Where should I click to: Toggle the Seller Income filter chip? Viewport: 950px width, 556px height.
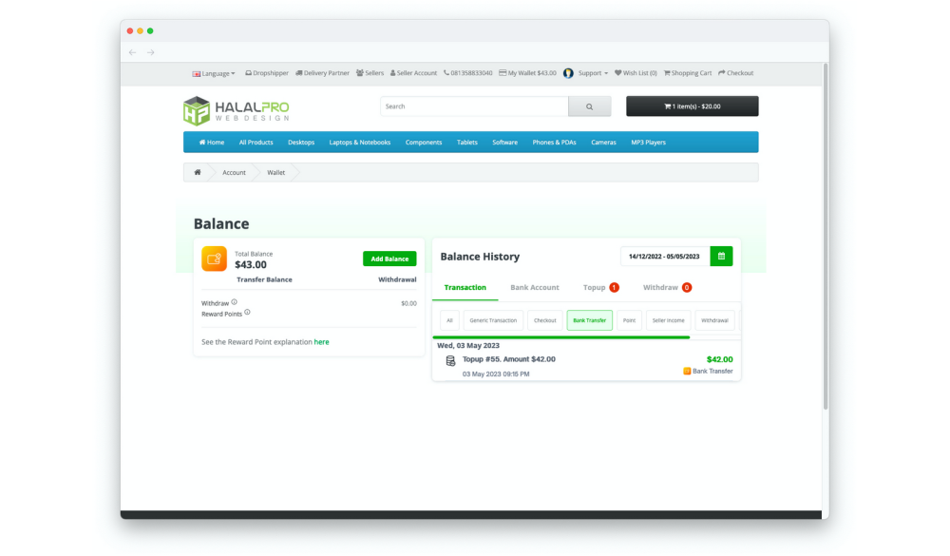(669, 320)
